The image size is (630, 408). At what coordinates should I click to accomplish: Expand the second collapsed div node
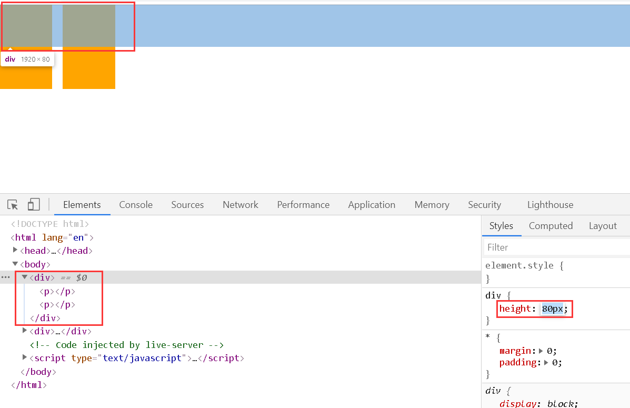pos(25,331)
